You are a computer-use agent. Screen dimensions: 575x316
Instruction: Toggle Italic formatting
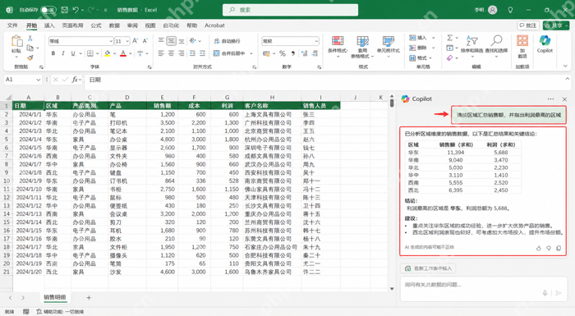click(x=63, y=53)
